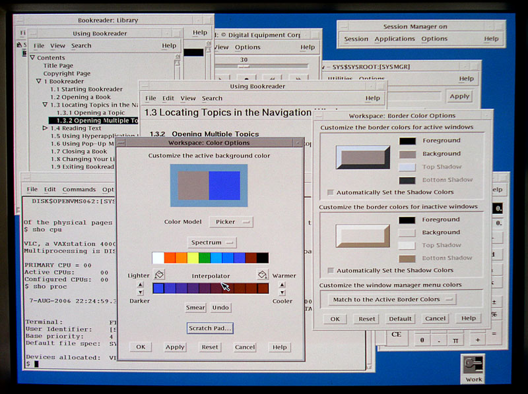This screenshot has height=394, width=528.
Task: Open the Commands menu in the terminal window
Action: click(79, 190)
